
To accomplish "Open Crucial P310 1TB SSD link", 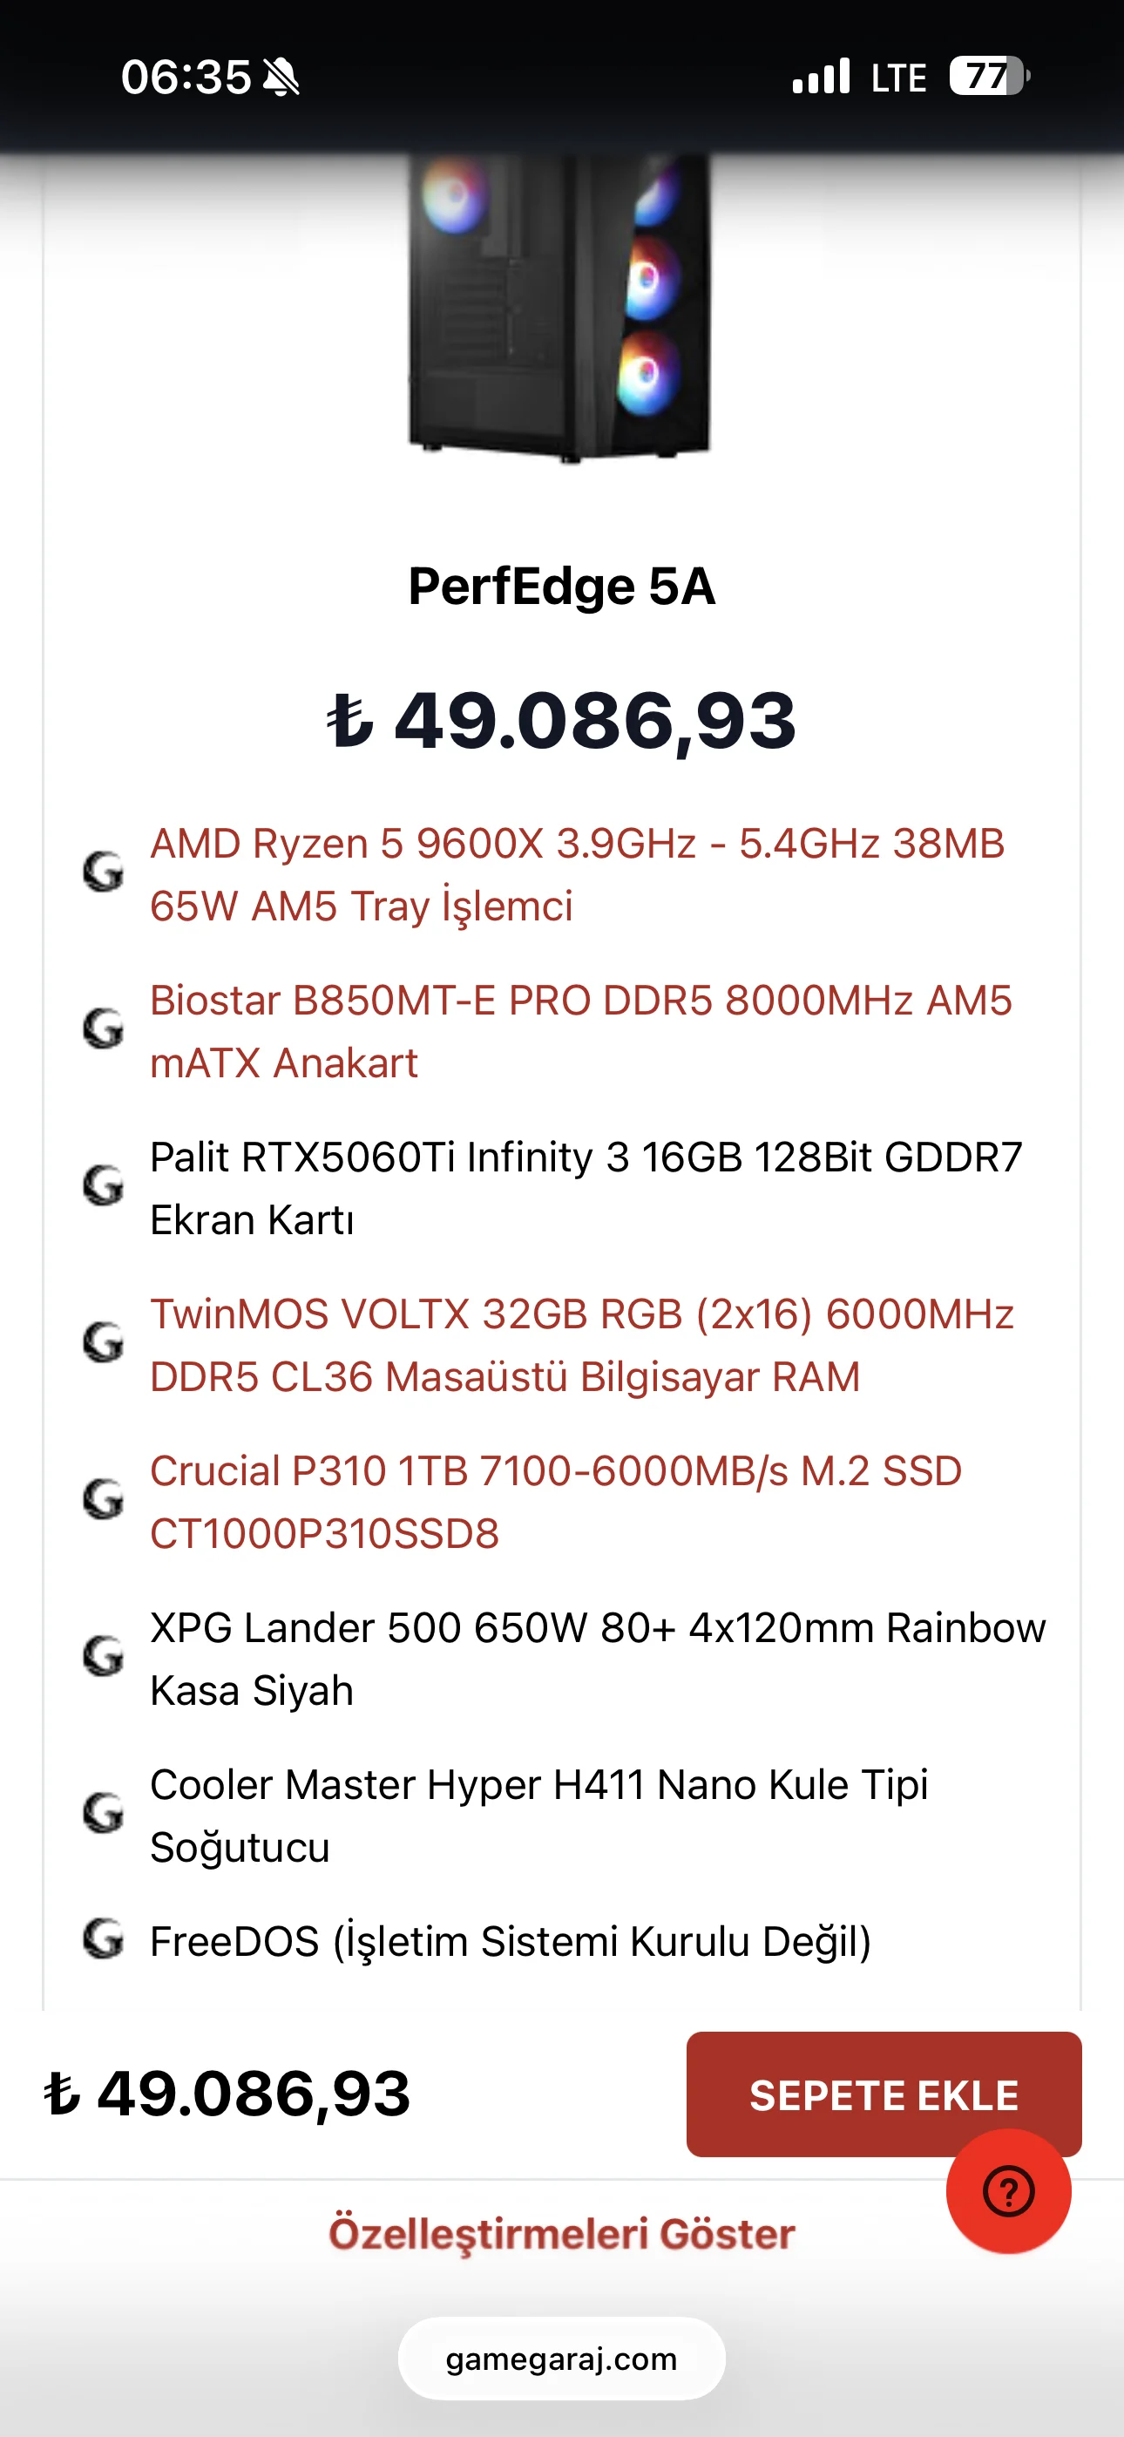I will click(x=555, y=1503).
